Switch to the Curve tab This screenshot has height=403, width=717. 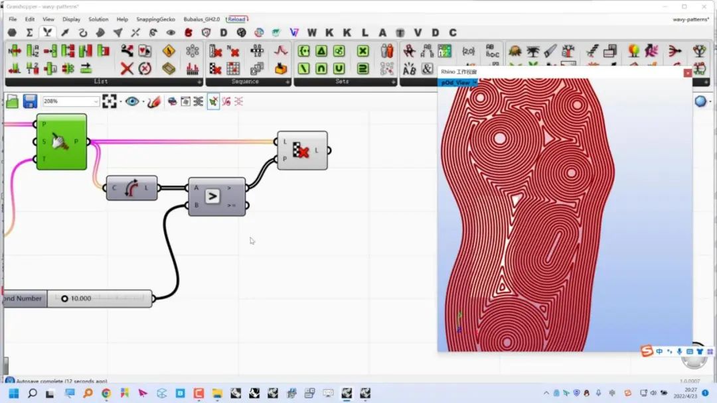click(83, 33)
